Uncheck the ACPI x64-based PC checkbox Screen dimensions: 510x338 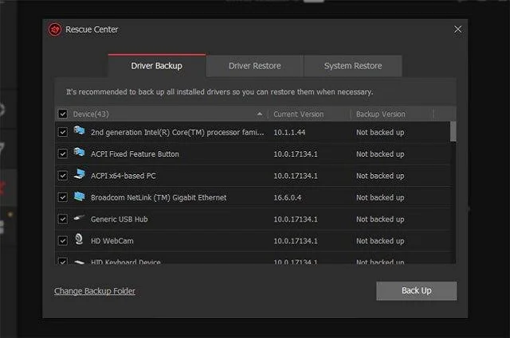point(63,176)
